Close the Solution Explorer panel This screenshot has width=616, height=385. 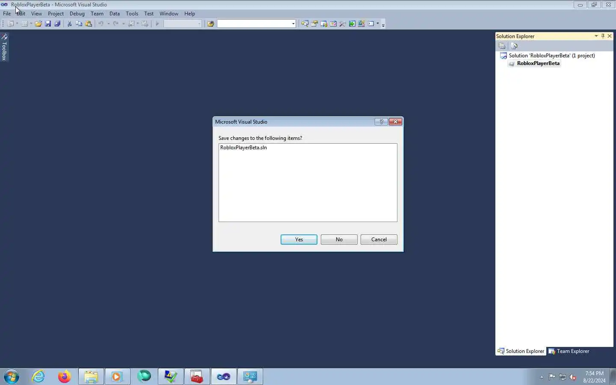610,36
